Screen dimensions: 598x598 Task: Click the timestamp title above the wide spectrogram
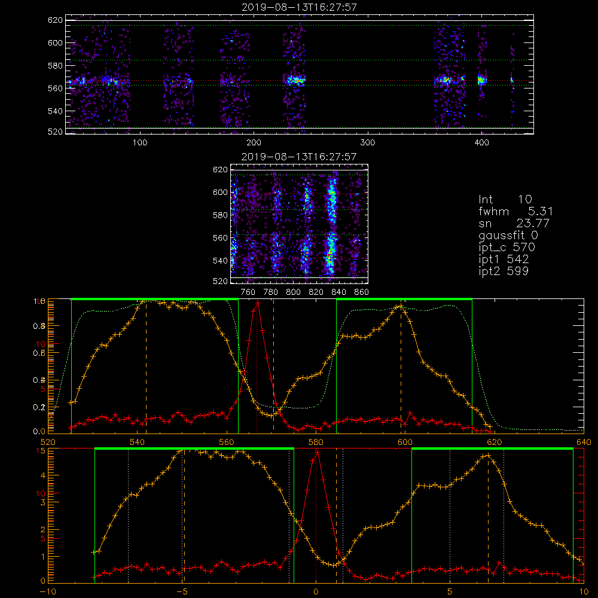coord(299,7)
